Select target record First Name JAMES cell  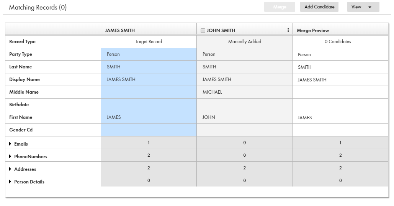click(149, 117)
